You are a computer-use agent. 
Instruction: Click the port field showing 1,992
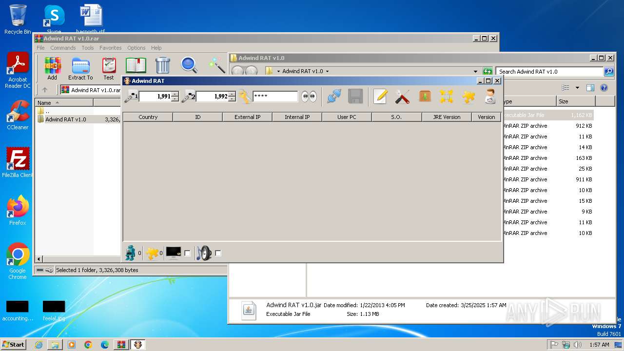coord(212,97)
